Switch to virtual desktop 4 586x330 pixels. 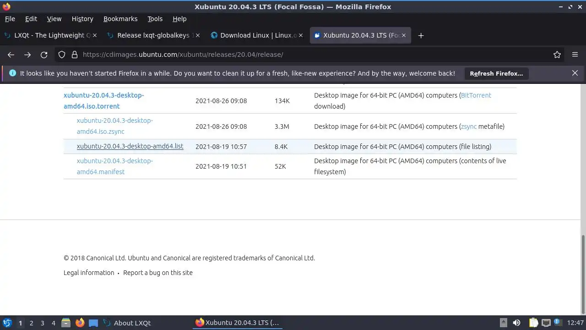pyautogui.click(x=53, y=323)
